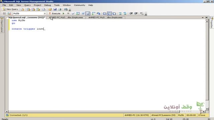The image size is (214, 120).
Task: Click the "AHMED-PC (10.50 RTM)" status entry
Action: [137, 115]
